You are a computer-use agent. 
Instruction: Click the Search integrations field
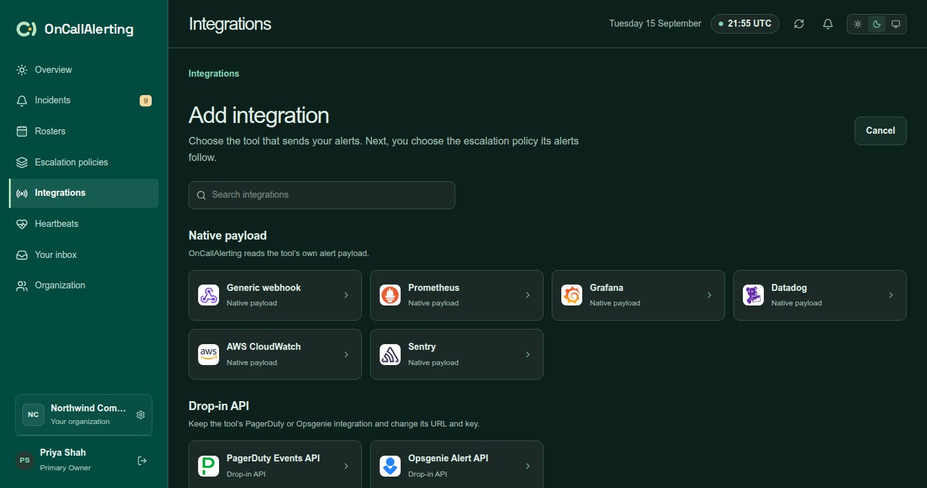pos(322,195)
